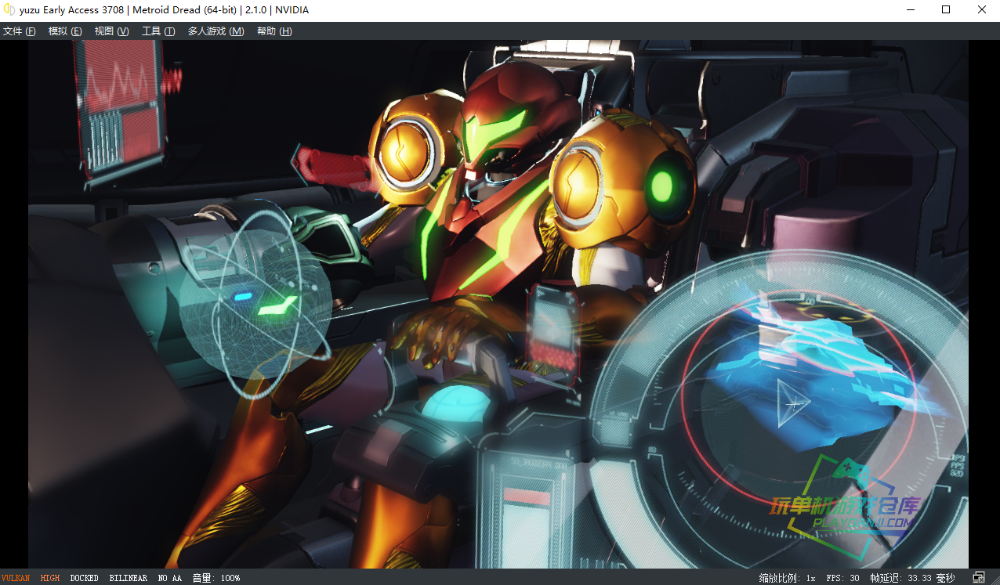The image size is (1000, 585).
Task: Minimize the yuzu window
Action: pyautogui.click(x=910, y=10)
